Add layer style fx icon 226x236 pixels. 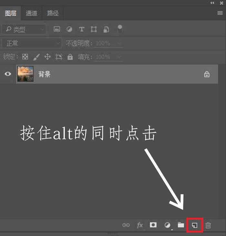[140, 225]
